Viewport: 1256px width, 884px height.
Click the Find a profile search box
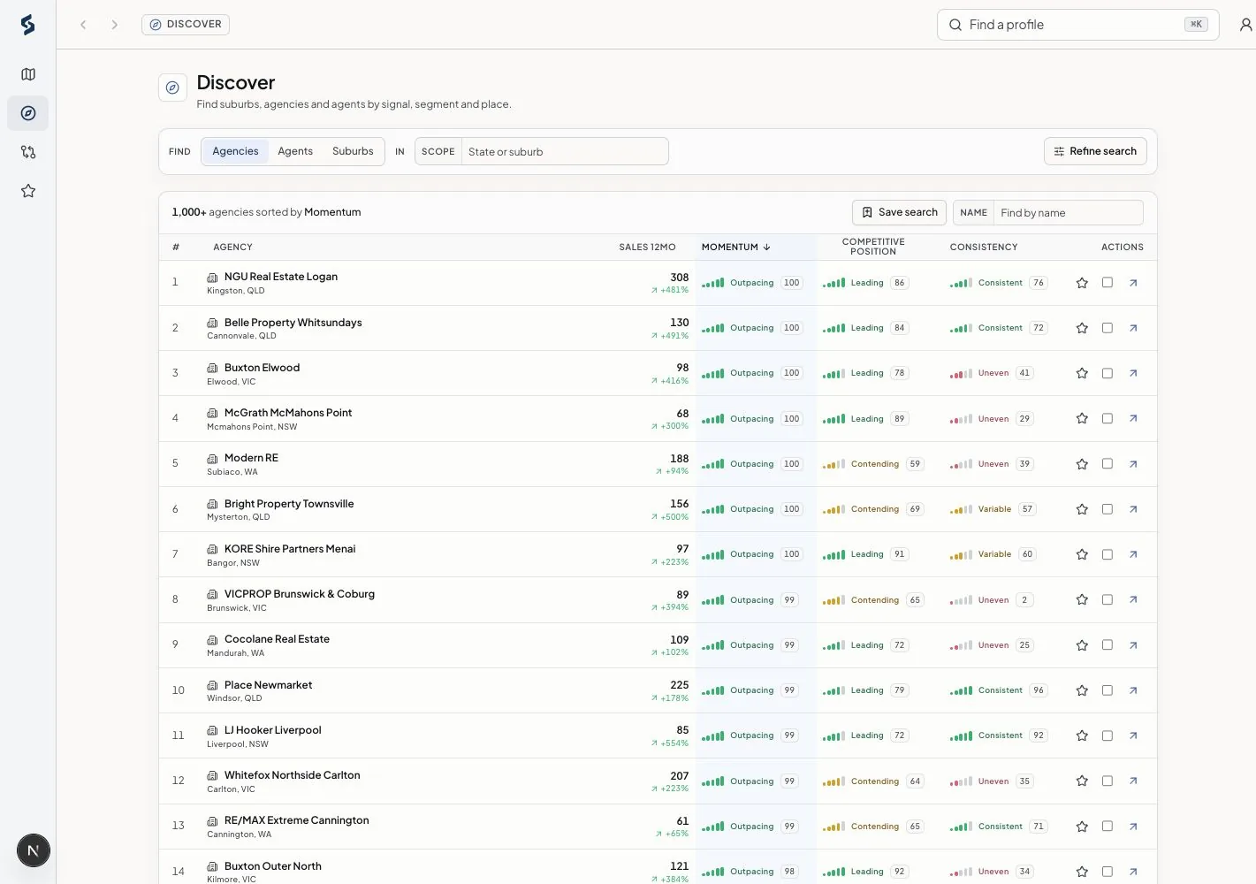tap(1077, 25)
